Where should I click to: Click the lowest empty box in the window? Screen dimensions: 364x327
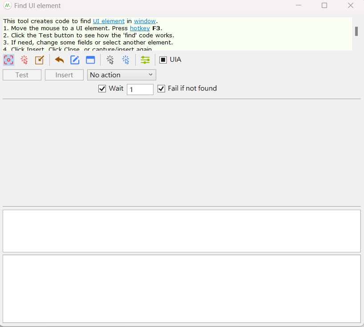pyautogui.click(x=182, y=289)
